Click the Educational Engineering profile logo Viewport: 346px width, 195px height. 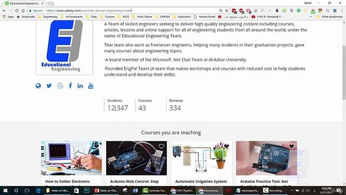click(64, 47)
